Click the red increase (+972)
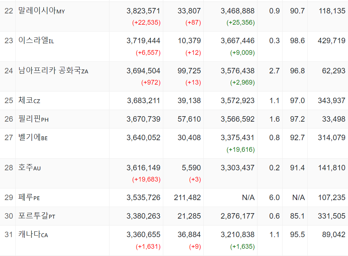348x256 pixels. [151, 83]
